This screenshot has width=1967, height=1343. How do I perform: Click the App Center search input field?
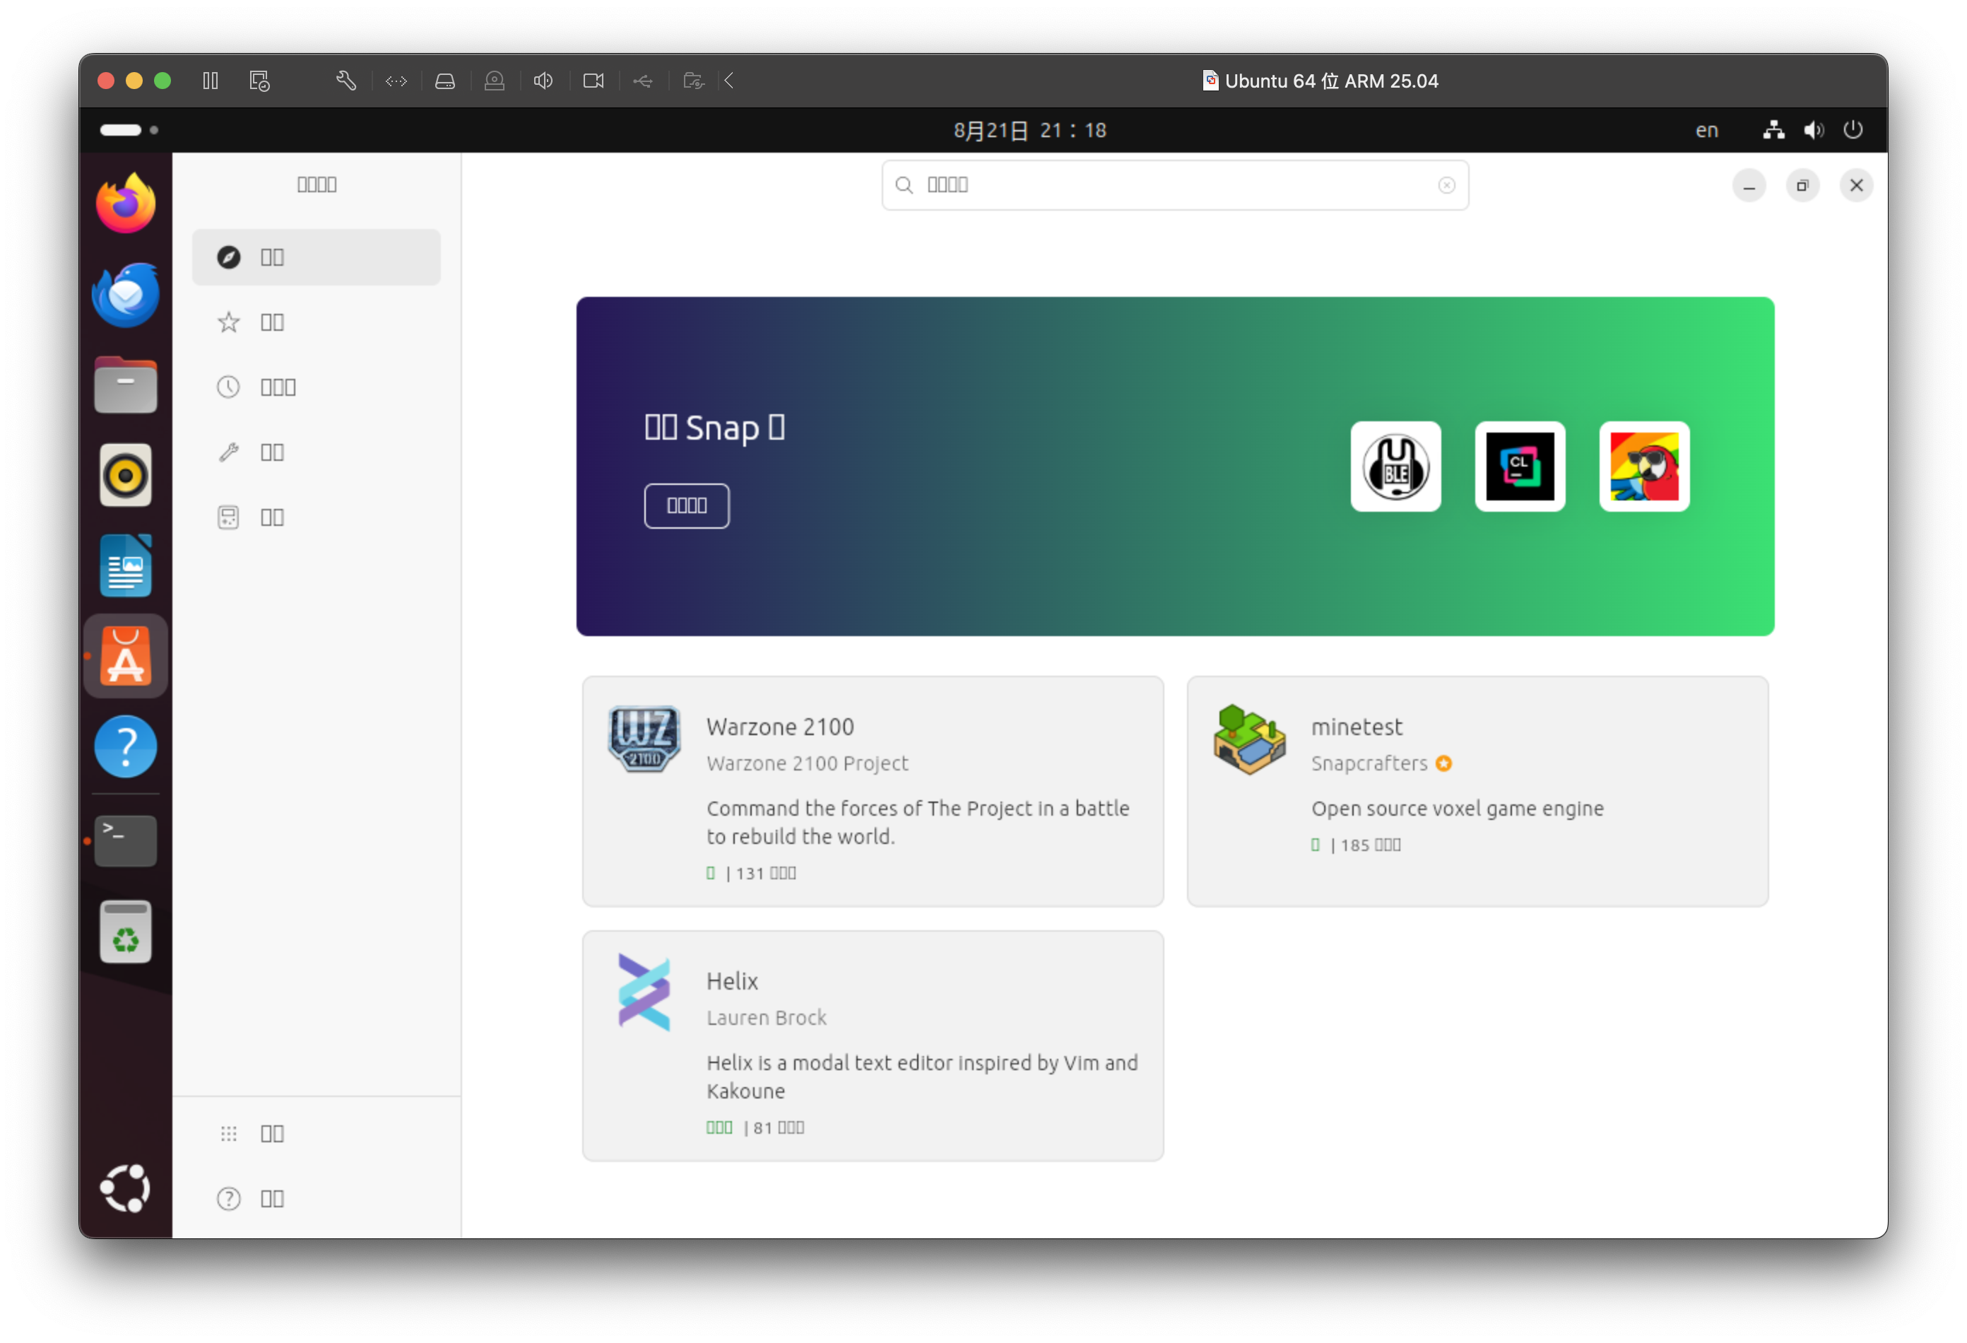tap(1175, 184)
